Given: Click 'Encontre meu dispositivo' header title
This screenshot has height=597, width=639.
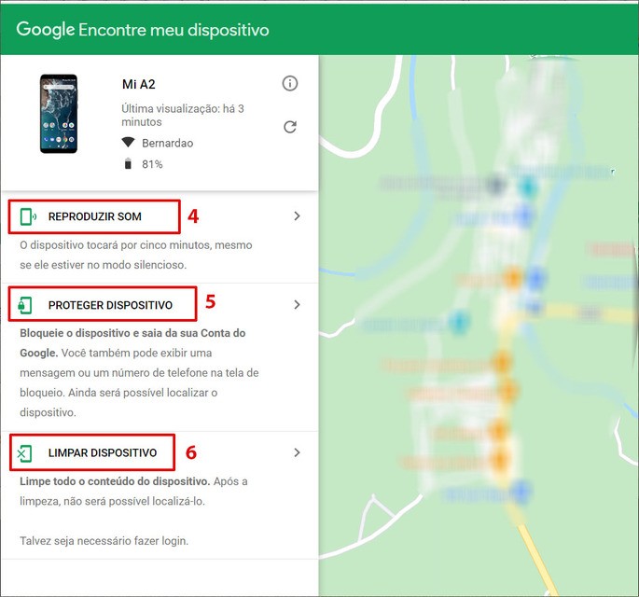Looking at the screenshot, I should coord(174,30).
